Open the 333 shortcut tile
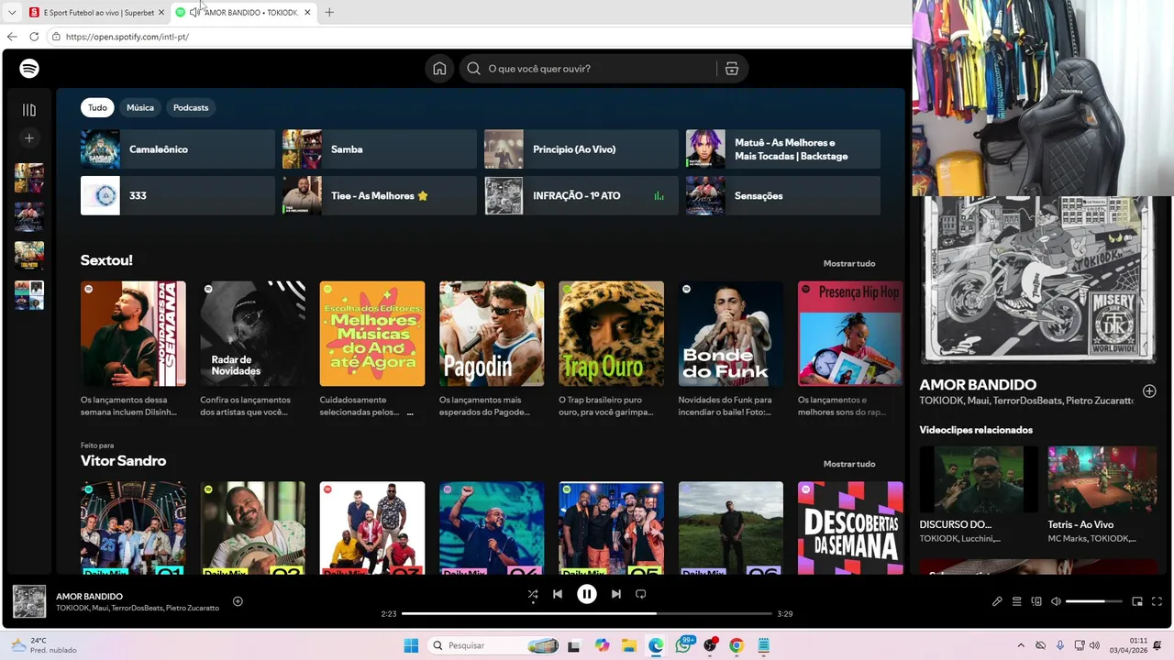The width and height of the screenshot is (1174, 660). [178, 195]
